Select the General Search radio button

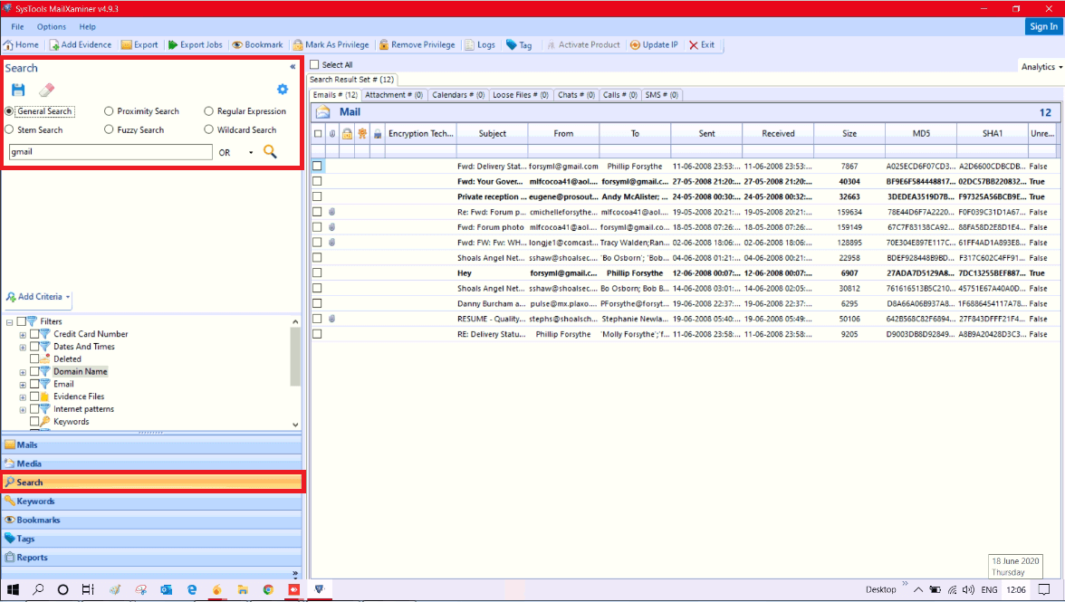[9, 111]
